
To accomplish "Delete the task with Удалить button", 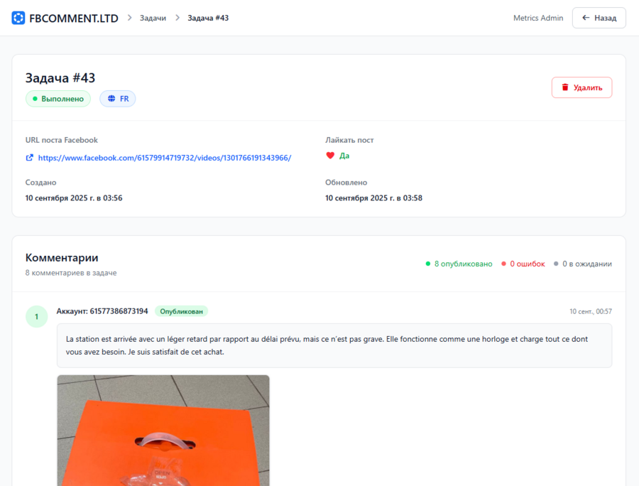I will tap(581, 87).
